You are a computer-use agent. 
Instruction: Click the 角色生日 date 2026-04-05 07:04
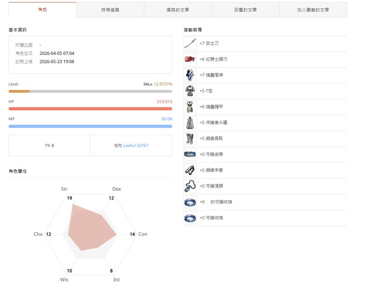(57, 53)
